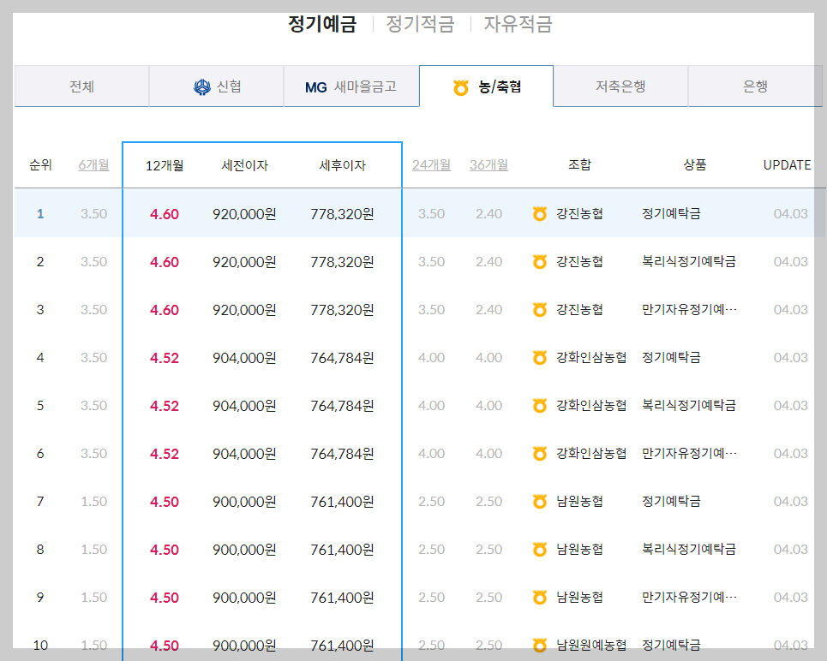Click 복리식정기예탁금 in rank 8 row
The image size is (827, 661).
click(689, 549)
